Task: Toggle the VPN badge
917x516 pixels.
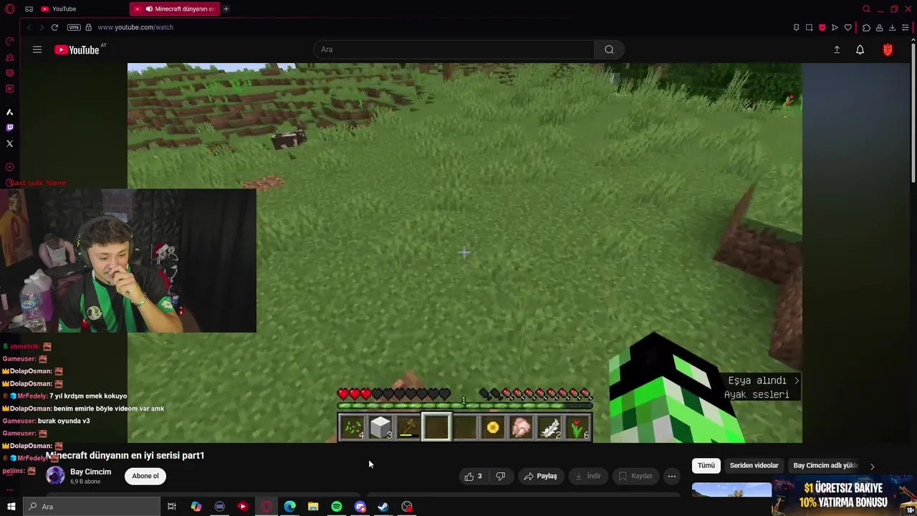Action: tap(74, 27)
